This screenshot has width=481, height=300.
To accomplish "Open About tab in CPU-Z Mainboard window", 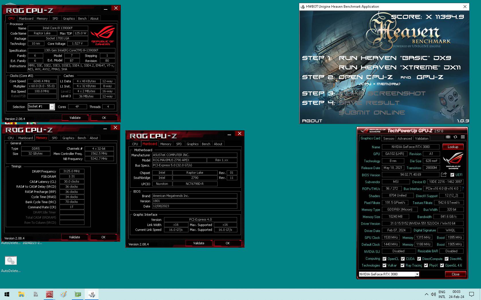I will [x=218, y=144].
